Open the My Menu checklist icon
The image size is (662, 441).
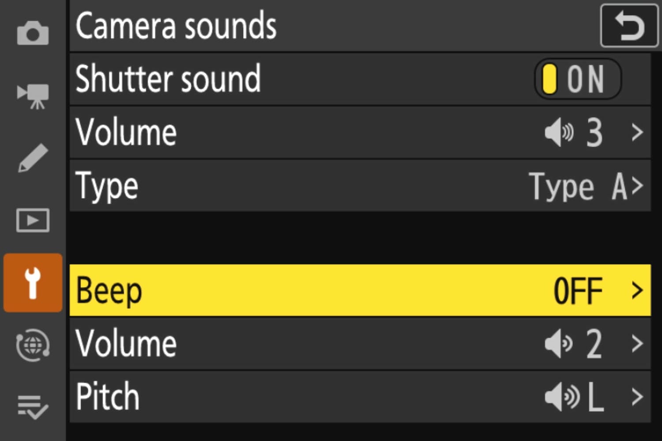tap(33, 407)
